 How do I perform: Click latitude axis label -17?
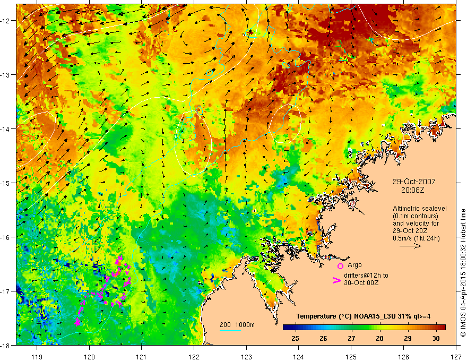click(5, 291)
